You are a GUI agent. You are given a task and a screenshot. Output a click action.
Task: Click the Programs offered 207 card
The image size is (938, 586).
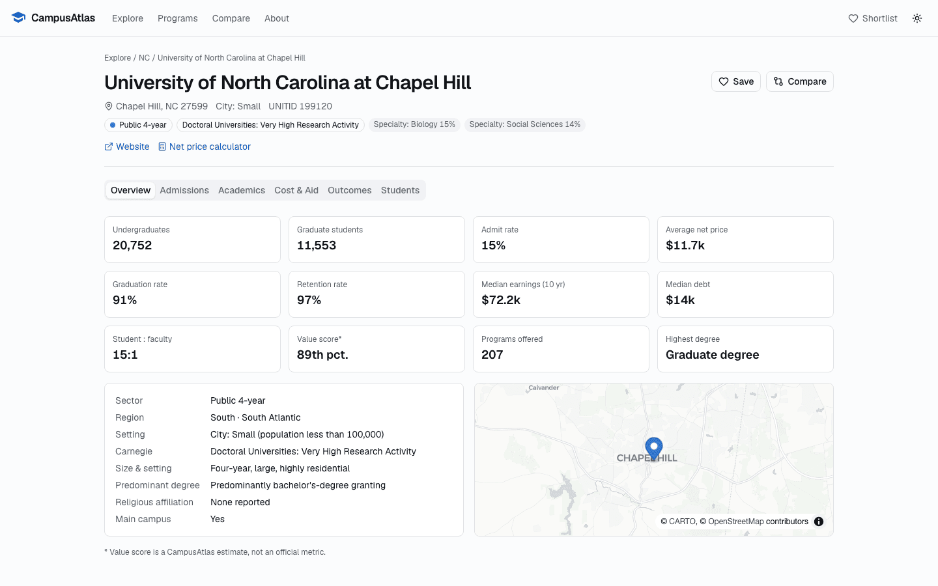561,349
